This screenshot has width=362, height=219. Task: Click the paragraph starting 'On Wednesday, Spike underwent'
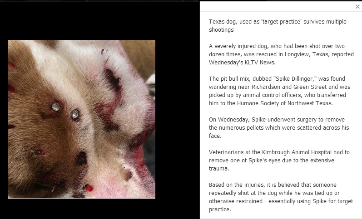(279, 127)
